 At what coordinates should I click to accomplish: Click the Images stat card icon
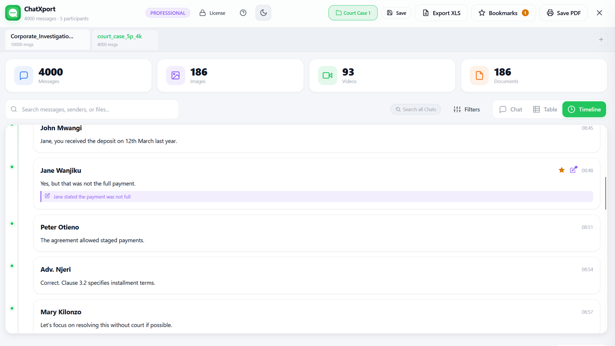coord(175,75)
